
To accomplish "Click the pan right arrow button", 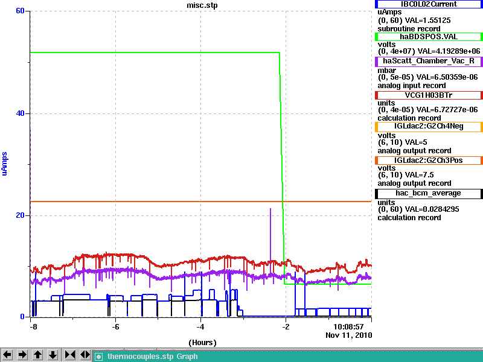I will [x=22, y=355].
